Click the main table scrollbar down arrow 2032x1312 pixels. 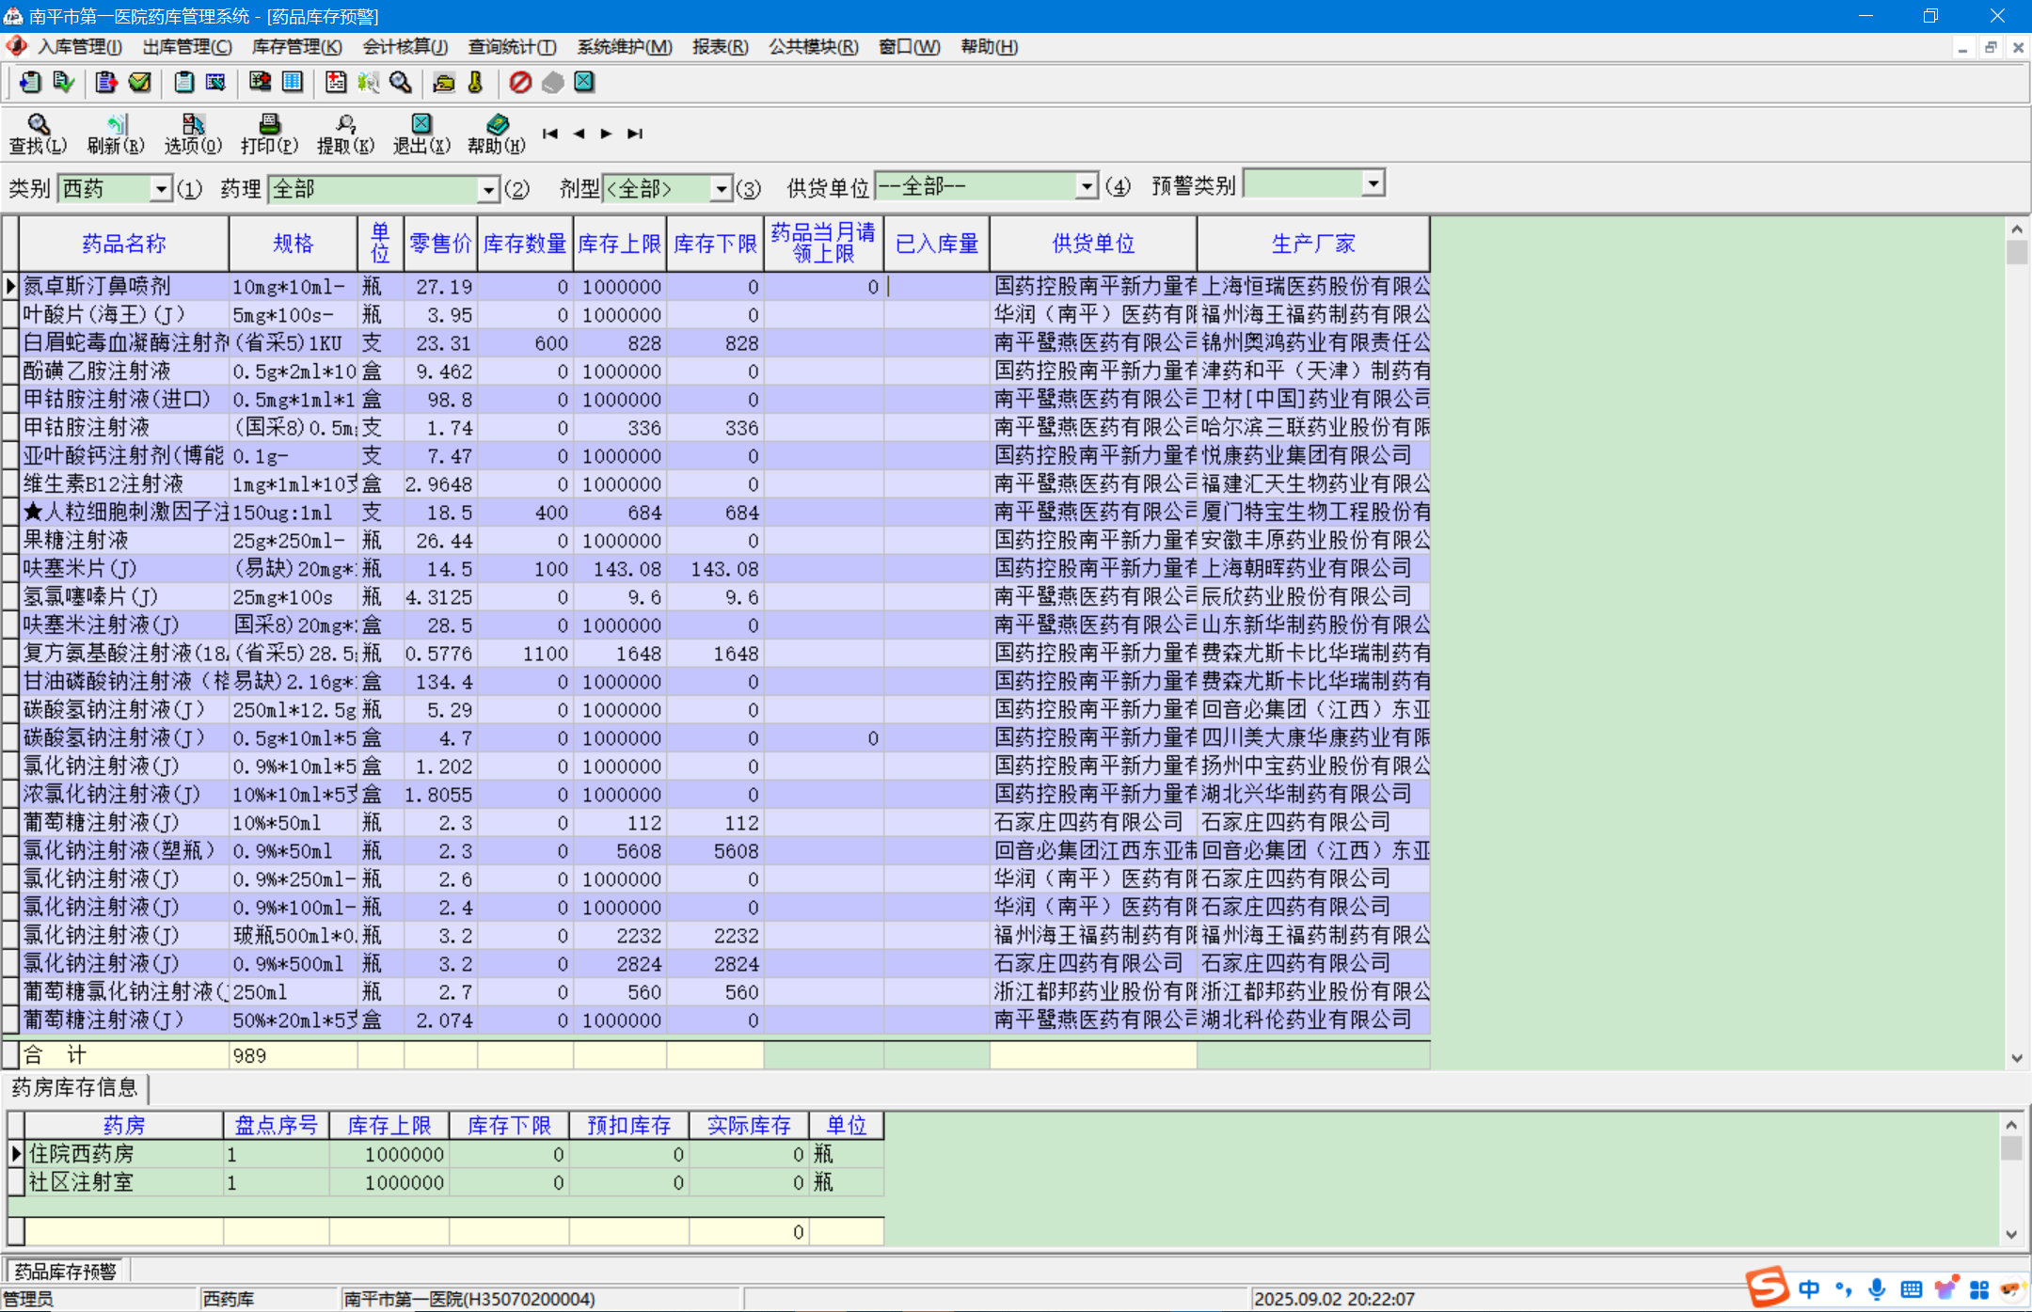coord(2016,1058)
